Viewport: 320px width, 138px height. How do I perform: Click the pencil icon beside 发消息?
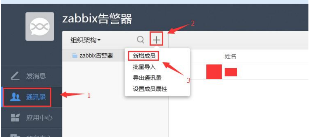click(x=15, y=76)
